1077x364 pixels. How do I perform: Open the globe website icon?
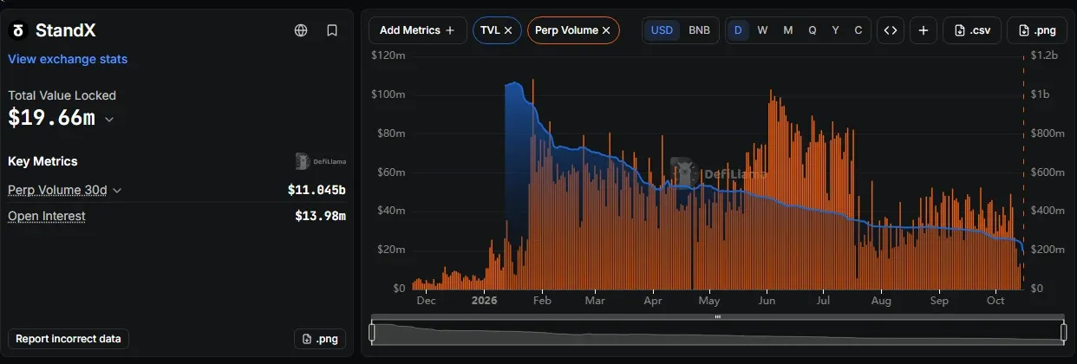301,30
